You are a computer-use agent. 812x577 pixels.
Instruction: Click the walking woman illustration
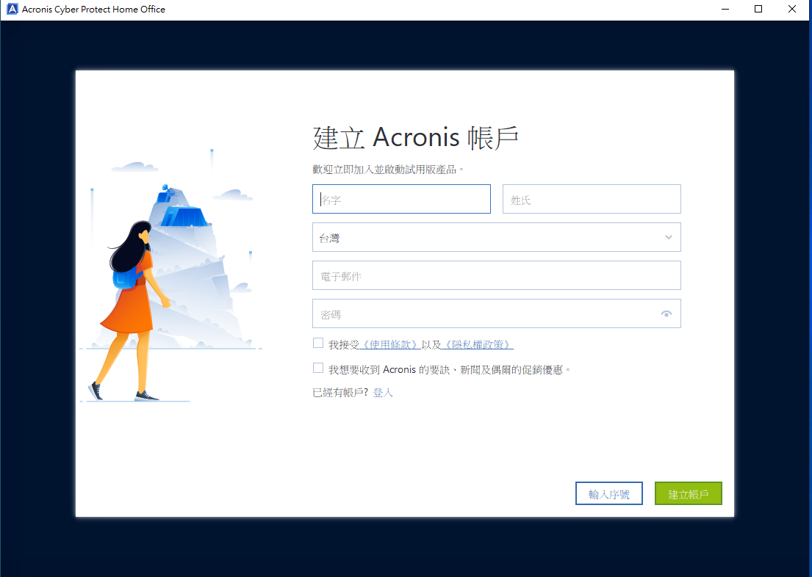pos(134,308)
